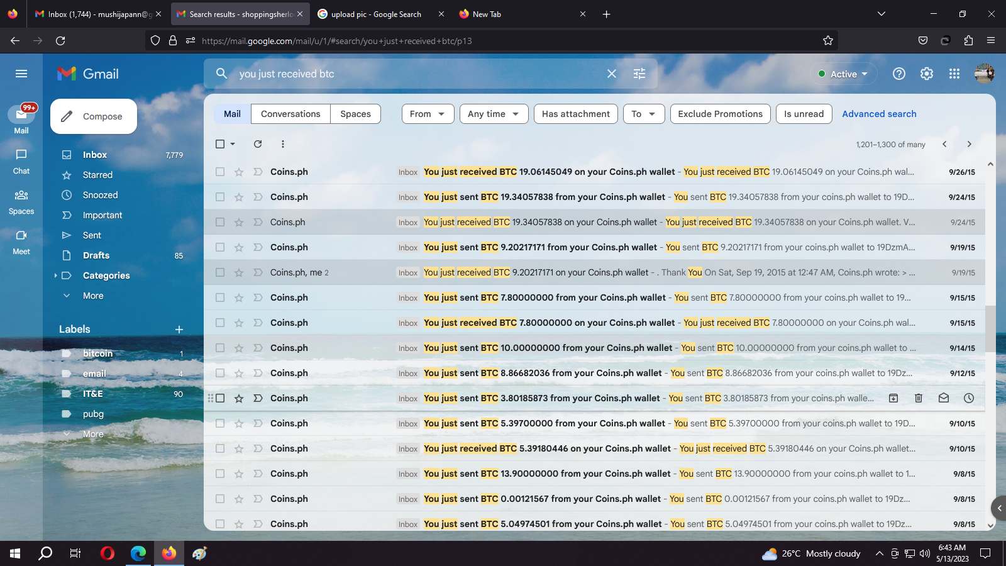The height and width of the screenshot is (566, 1006).
Task: Open the From filter dropdown
Action: [x=428, y=114]
